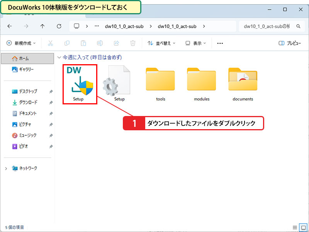
Task: Click the Rename icon in toolbar
Action: pyautogui.click(x=100, y=43)
